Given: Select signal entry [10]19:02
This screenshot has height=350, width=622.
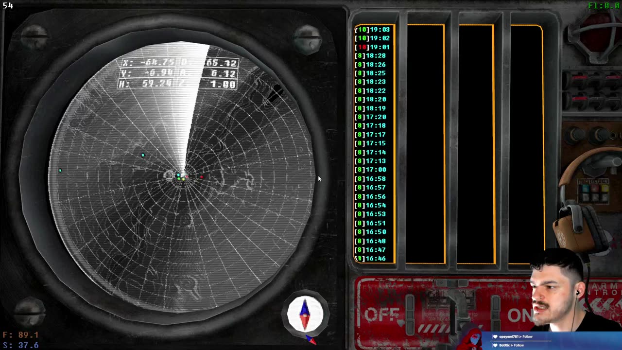Looking at the screenshot, I should [373, 38].
